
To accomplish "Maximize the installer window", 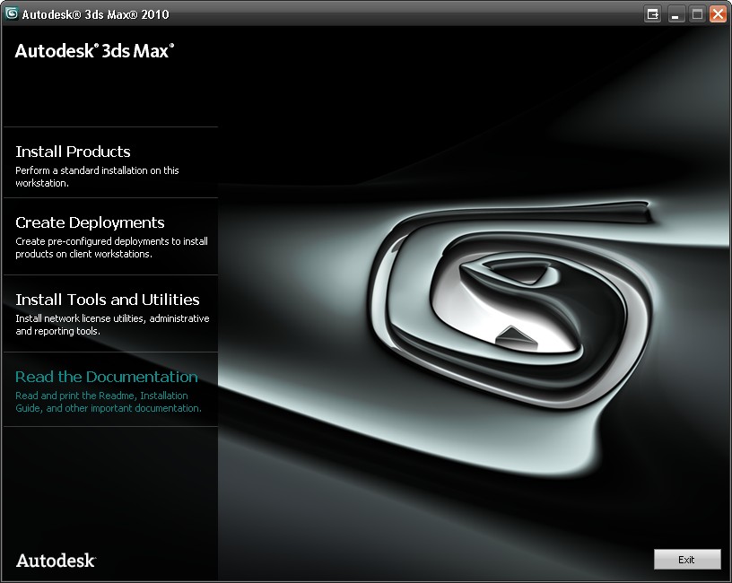I will pos(696,14).
